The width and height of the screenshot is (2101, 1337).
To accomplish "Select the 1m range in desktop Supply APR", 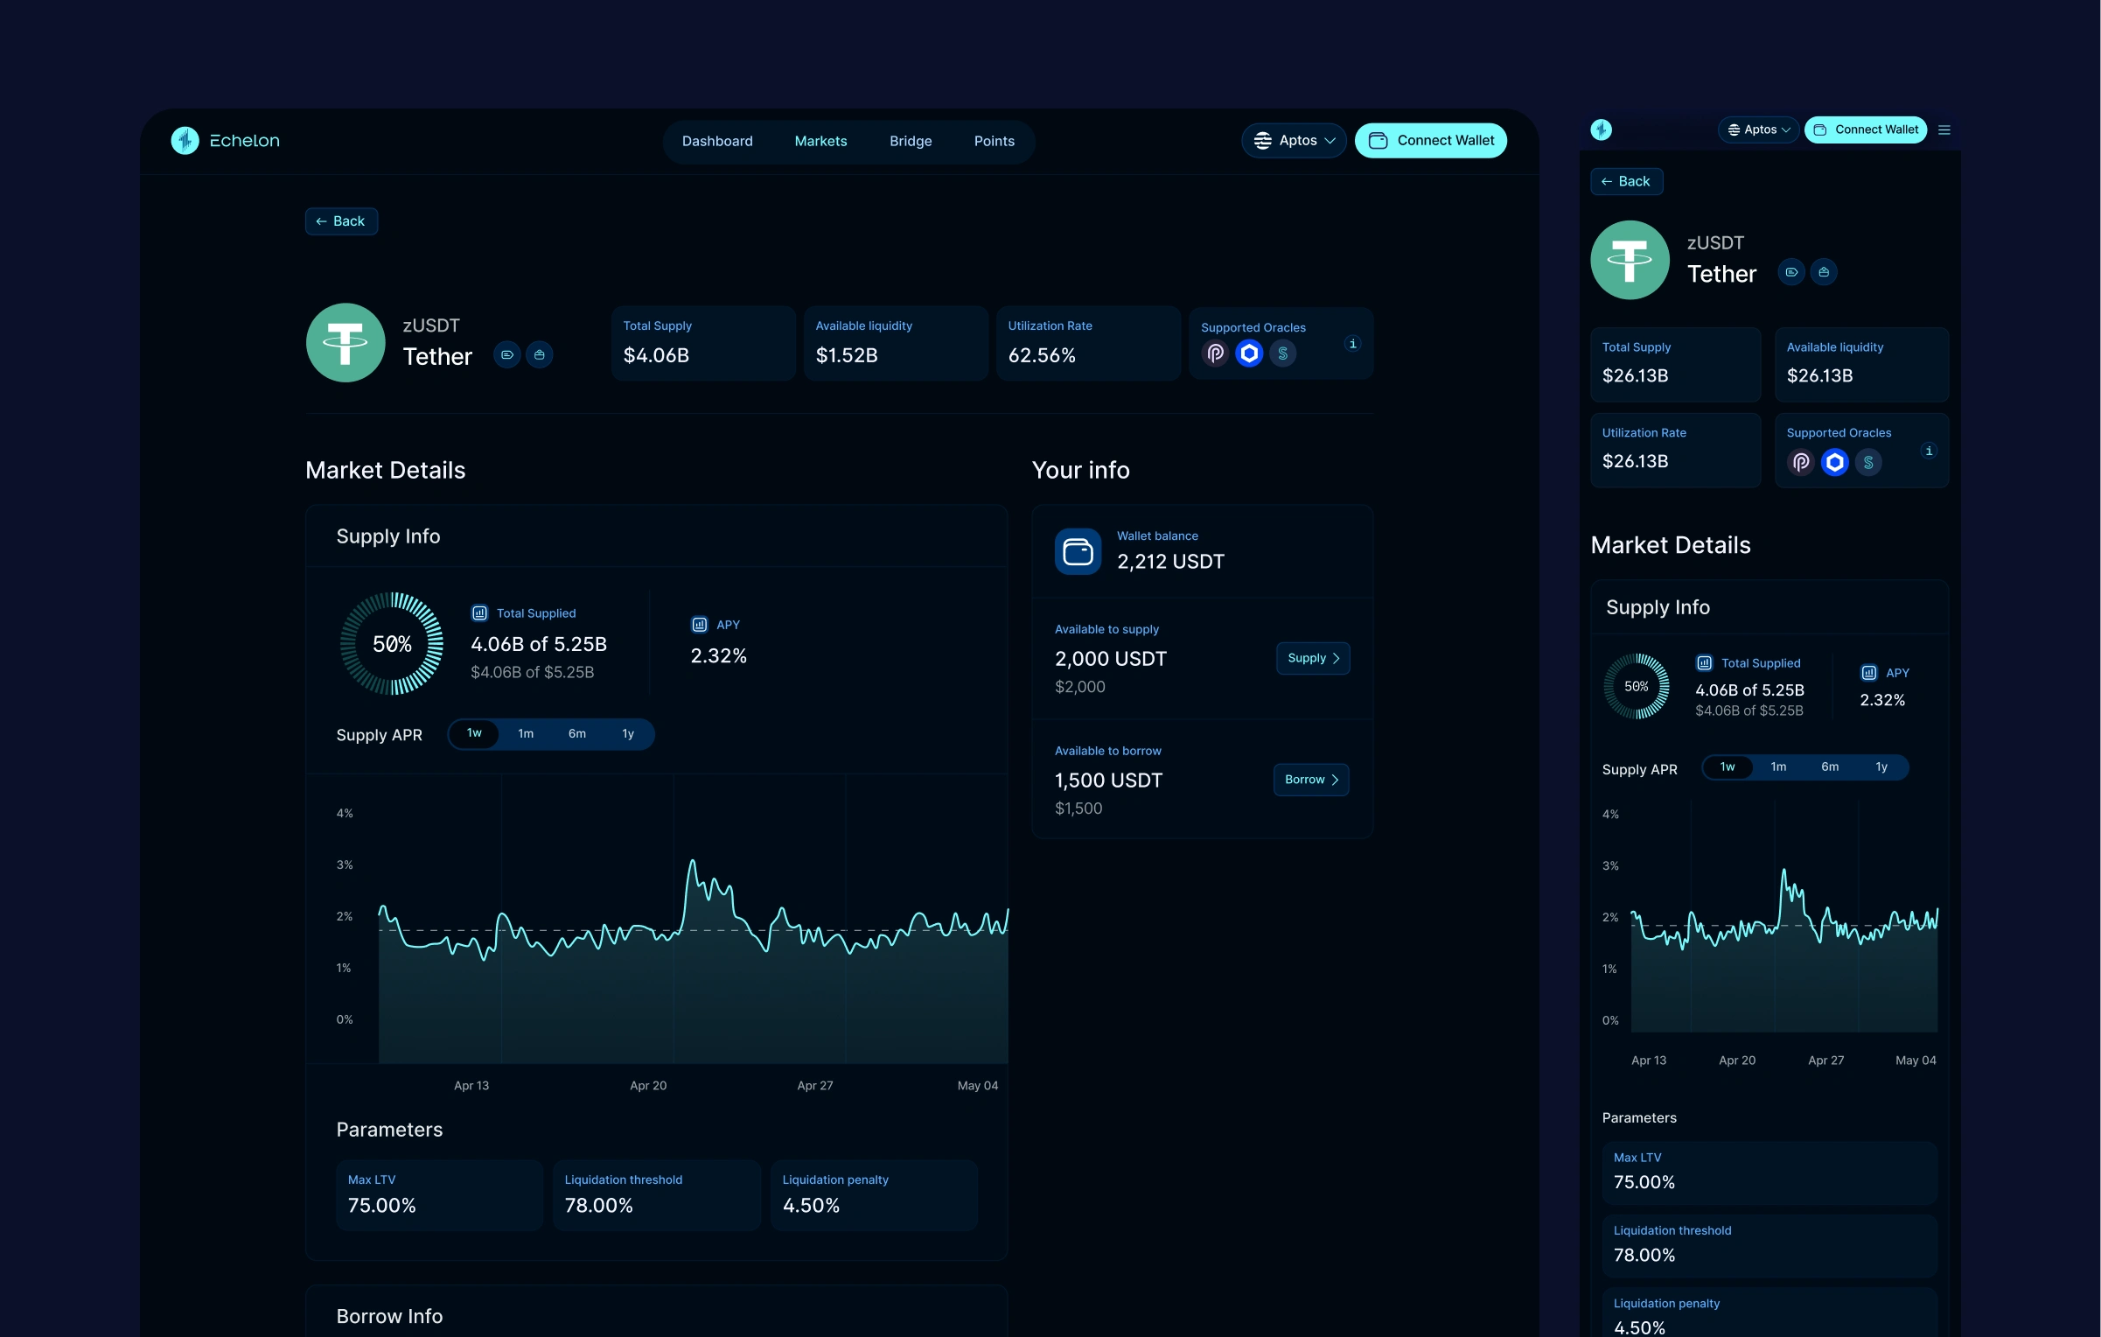I will 525,733.
